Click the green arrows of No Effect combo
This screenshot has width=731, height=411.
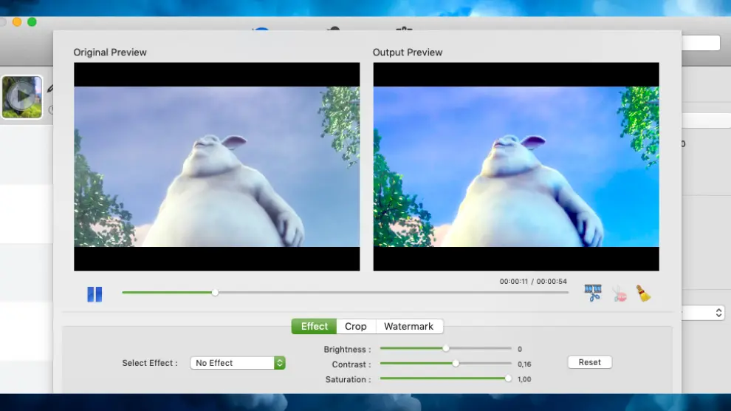tap(280, 363)
